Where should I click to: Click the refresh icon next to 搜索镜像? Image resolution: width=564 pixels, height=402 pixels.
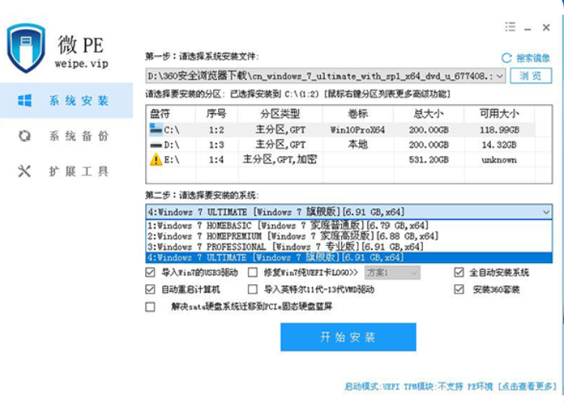click(x=507, y=58)
